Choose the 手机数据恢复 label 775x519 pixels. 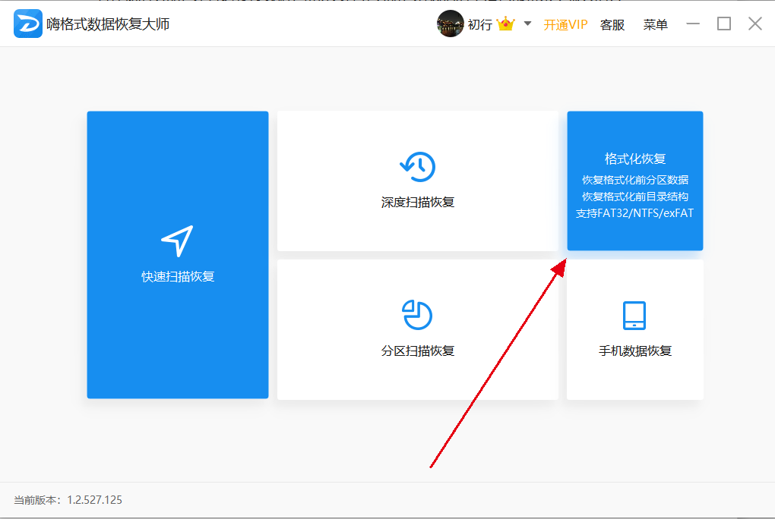coord(635,351)
